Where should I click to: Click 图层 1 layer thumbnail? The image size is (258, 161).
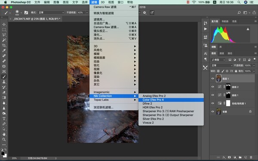click(x=218, y=79)
